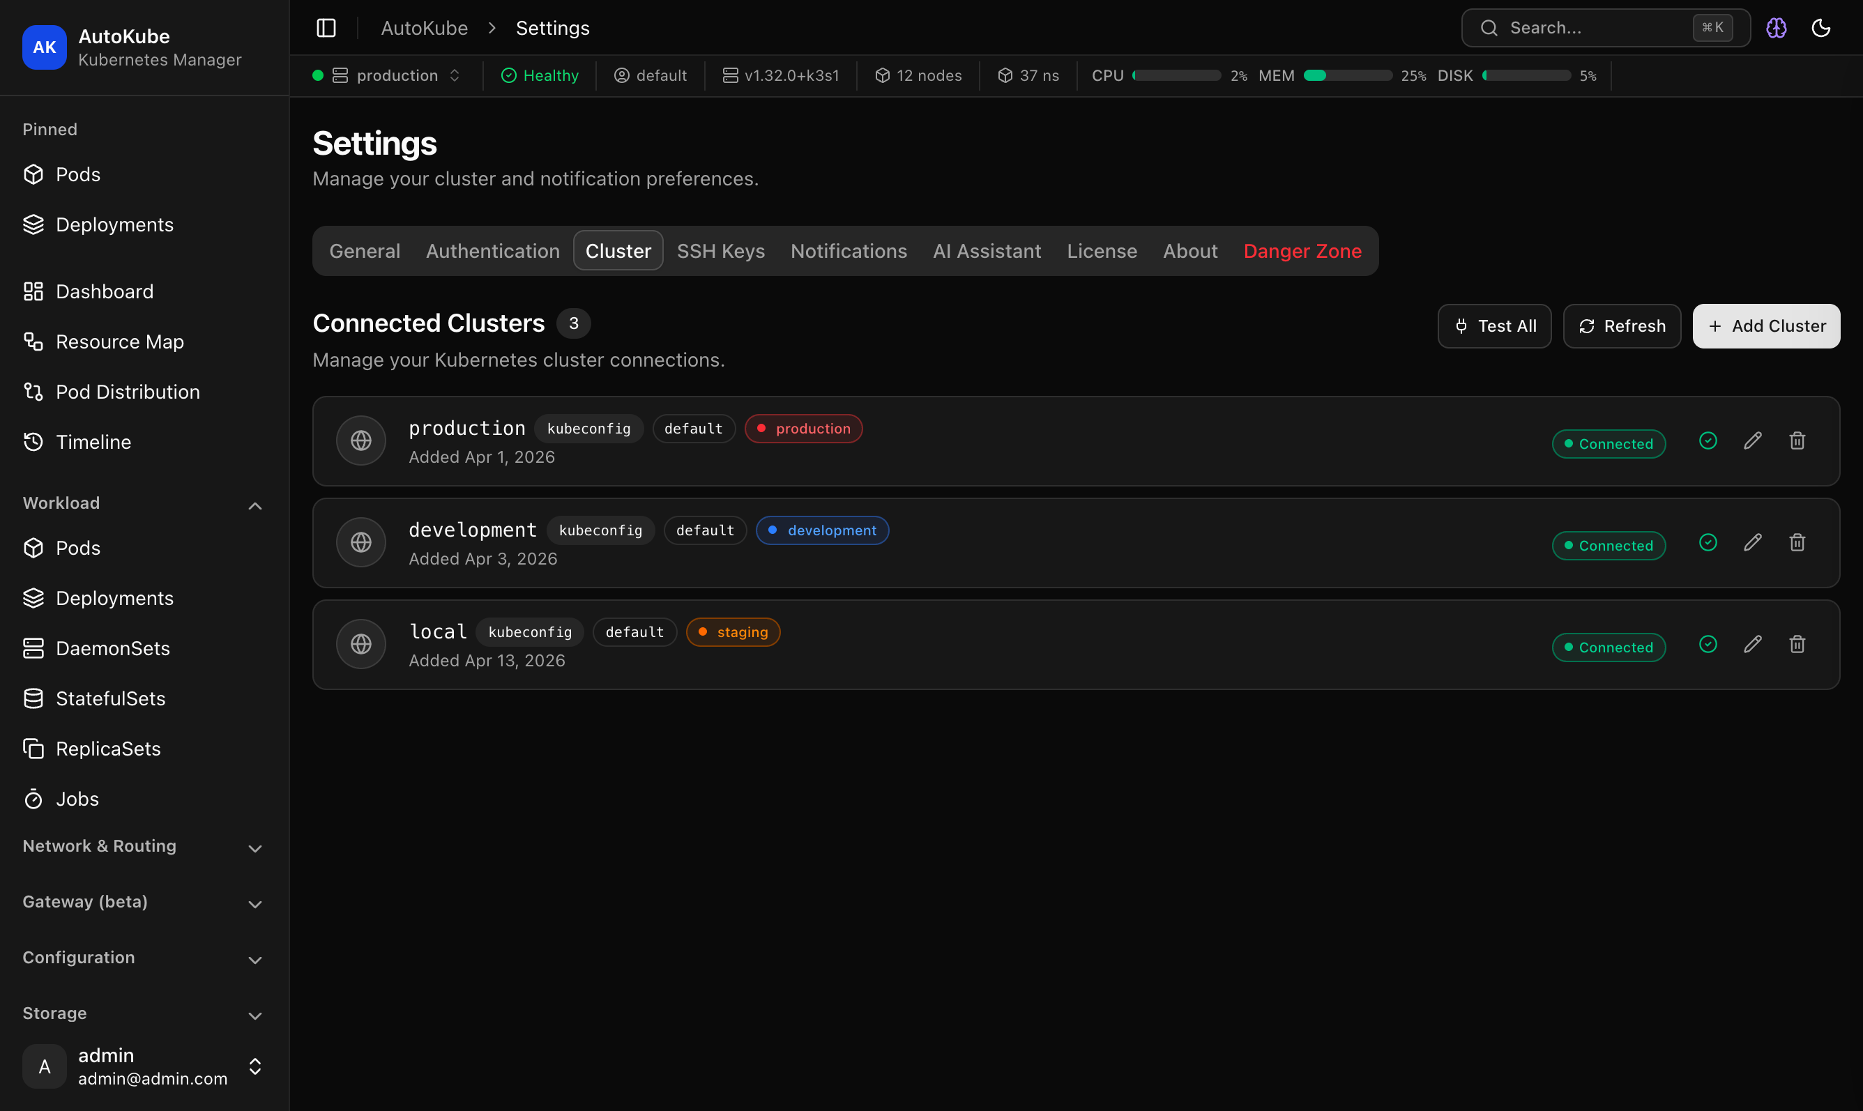Open the admin account menu
This screenshot has width=1863, height=1111.
144,1066
